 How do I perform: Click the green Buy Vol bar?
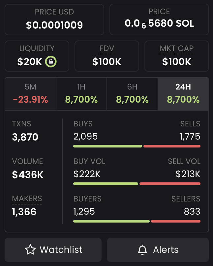click(x=106, y=184)
